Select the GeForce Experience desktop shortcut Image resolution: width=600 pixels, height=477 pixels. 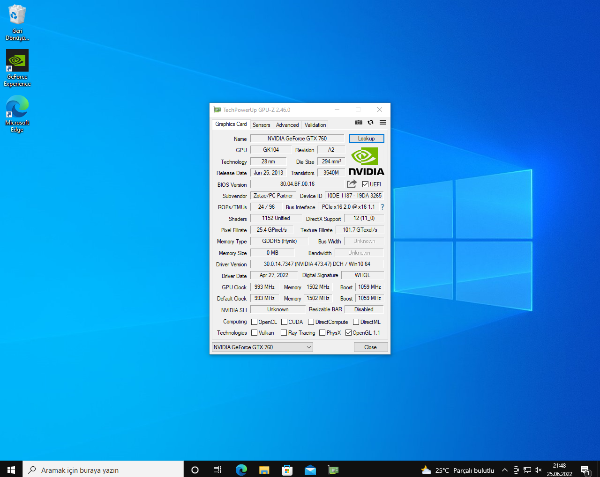17,68
